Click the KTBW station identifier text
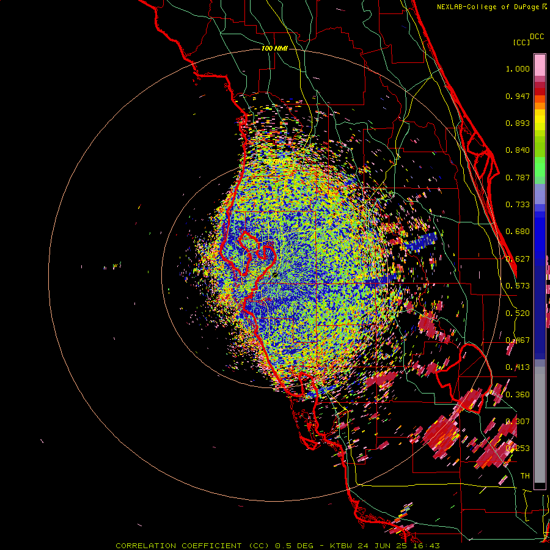This screenshot has width=550, height=550. coord(342,546)
